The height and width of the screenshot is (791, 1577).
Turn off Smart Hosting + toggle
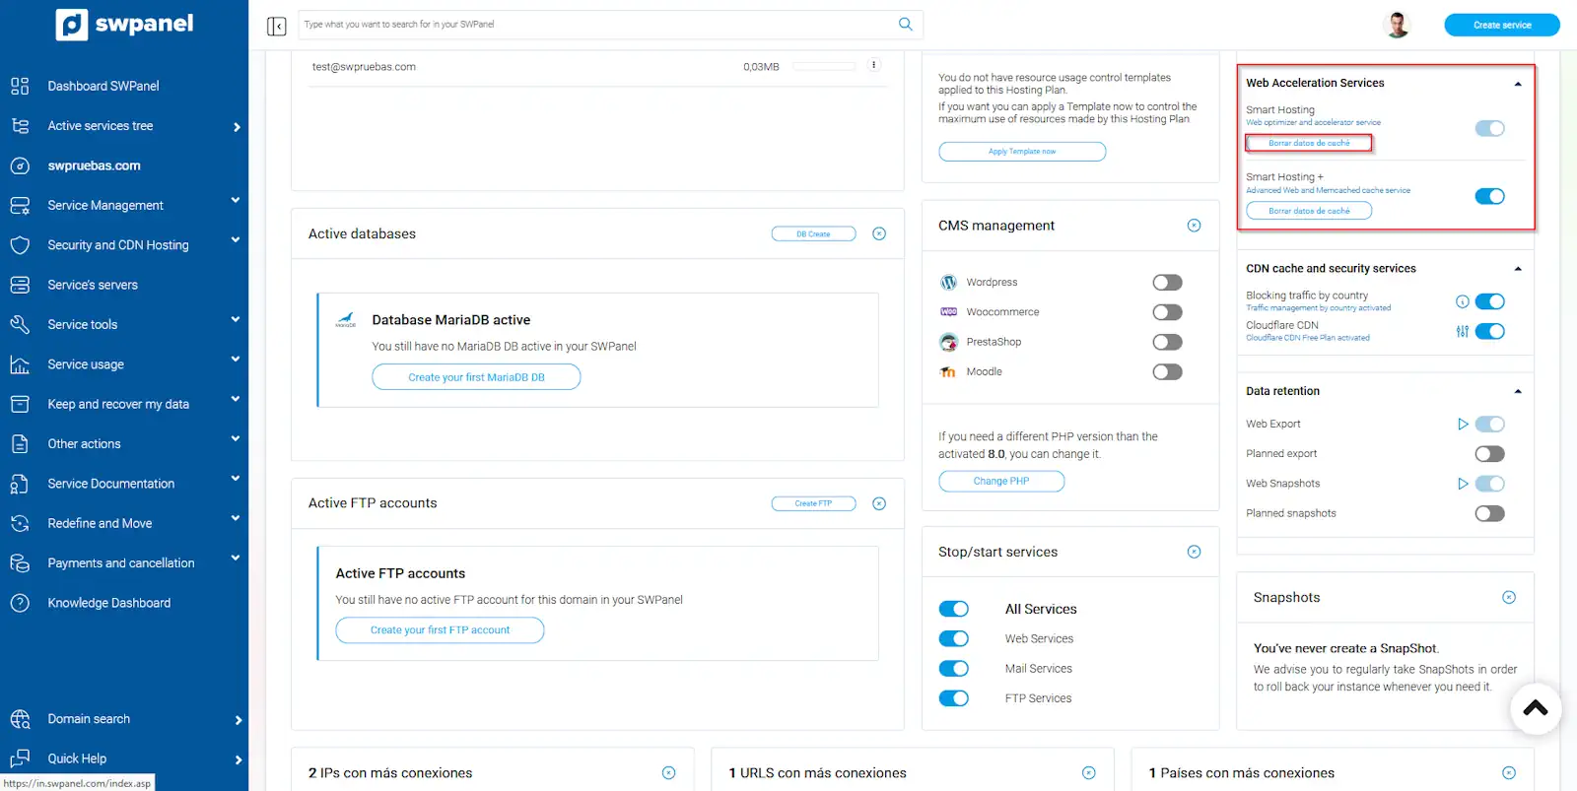(1489, 196)
